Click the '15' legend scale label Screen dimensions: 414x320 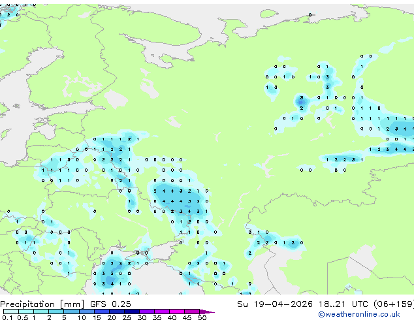coord(97,317)
